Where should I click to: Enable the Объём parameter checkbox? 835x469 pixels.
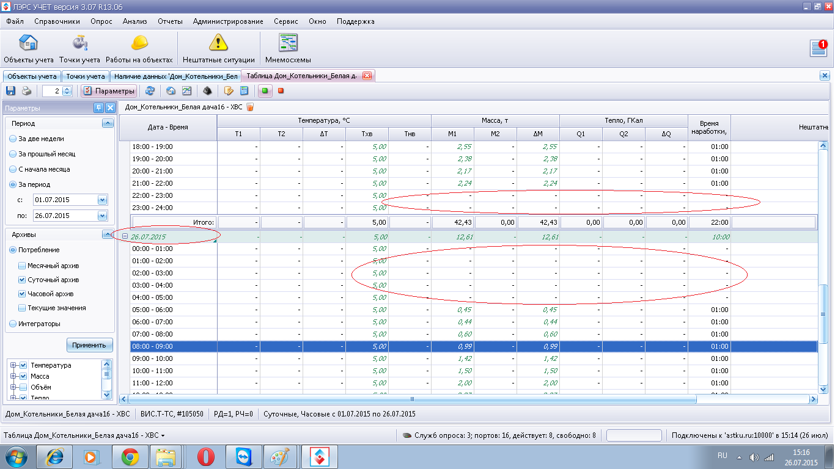coord(24,387)
